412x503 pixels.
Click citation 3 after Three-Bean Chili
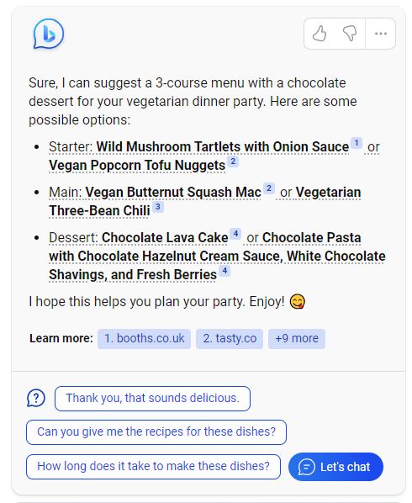click(x=158, y=207)
